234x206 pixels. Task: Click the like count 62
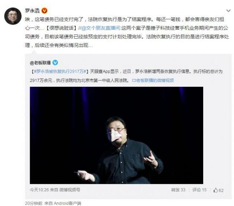(x=221, y=190)
